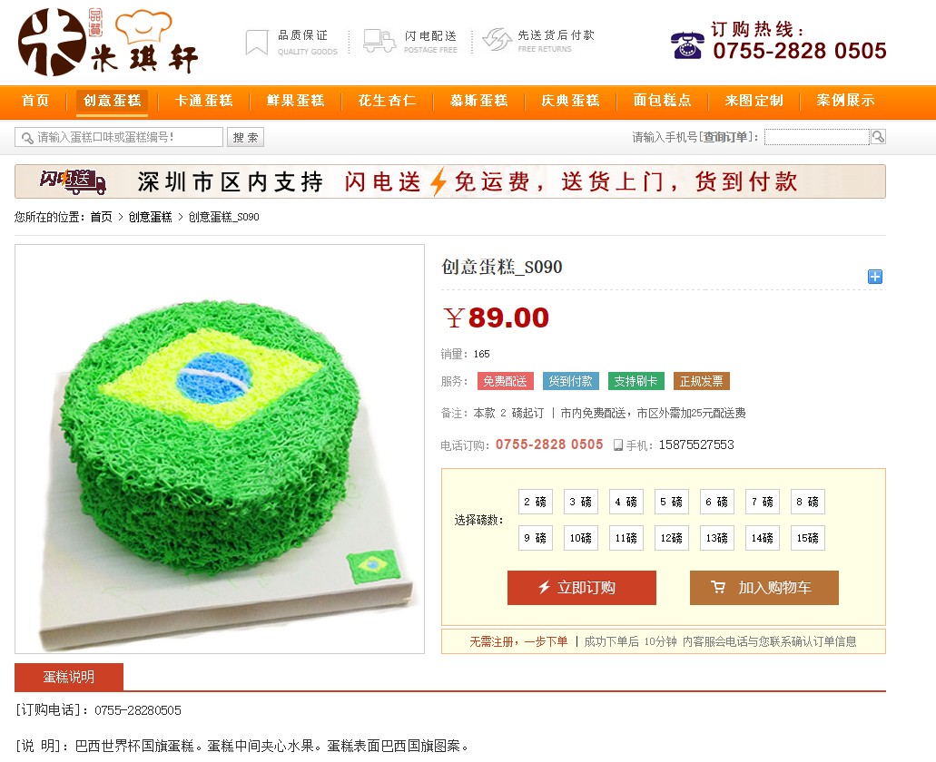Click the 闪电送 delivery banner
936x762 pixels.
pos(450,181)
